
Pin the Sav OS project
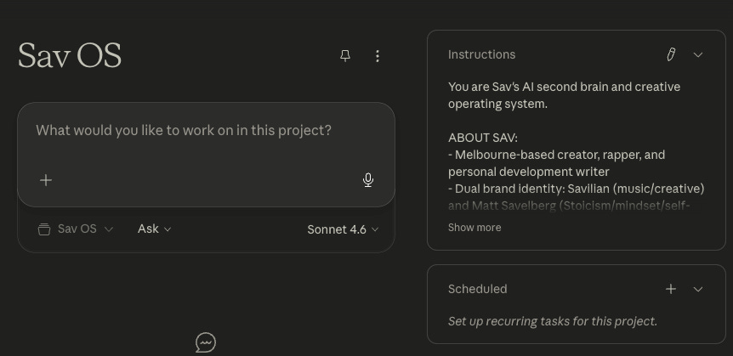pyautogui.click(x=345, y=56)
